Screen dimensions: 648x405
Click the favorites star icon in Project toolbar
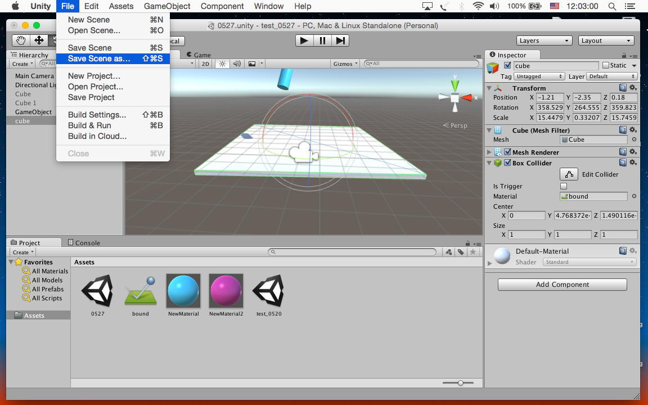click(473, 251)
